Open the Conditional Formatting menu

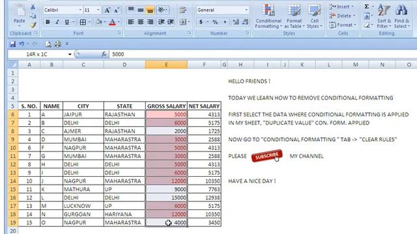268,16
